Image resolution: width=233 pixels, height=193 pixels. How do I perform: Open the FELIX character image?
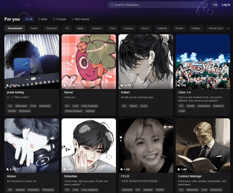146,145
